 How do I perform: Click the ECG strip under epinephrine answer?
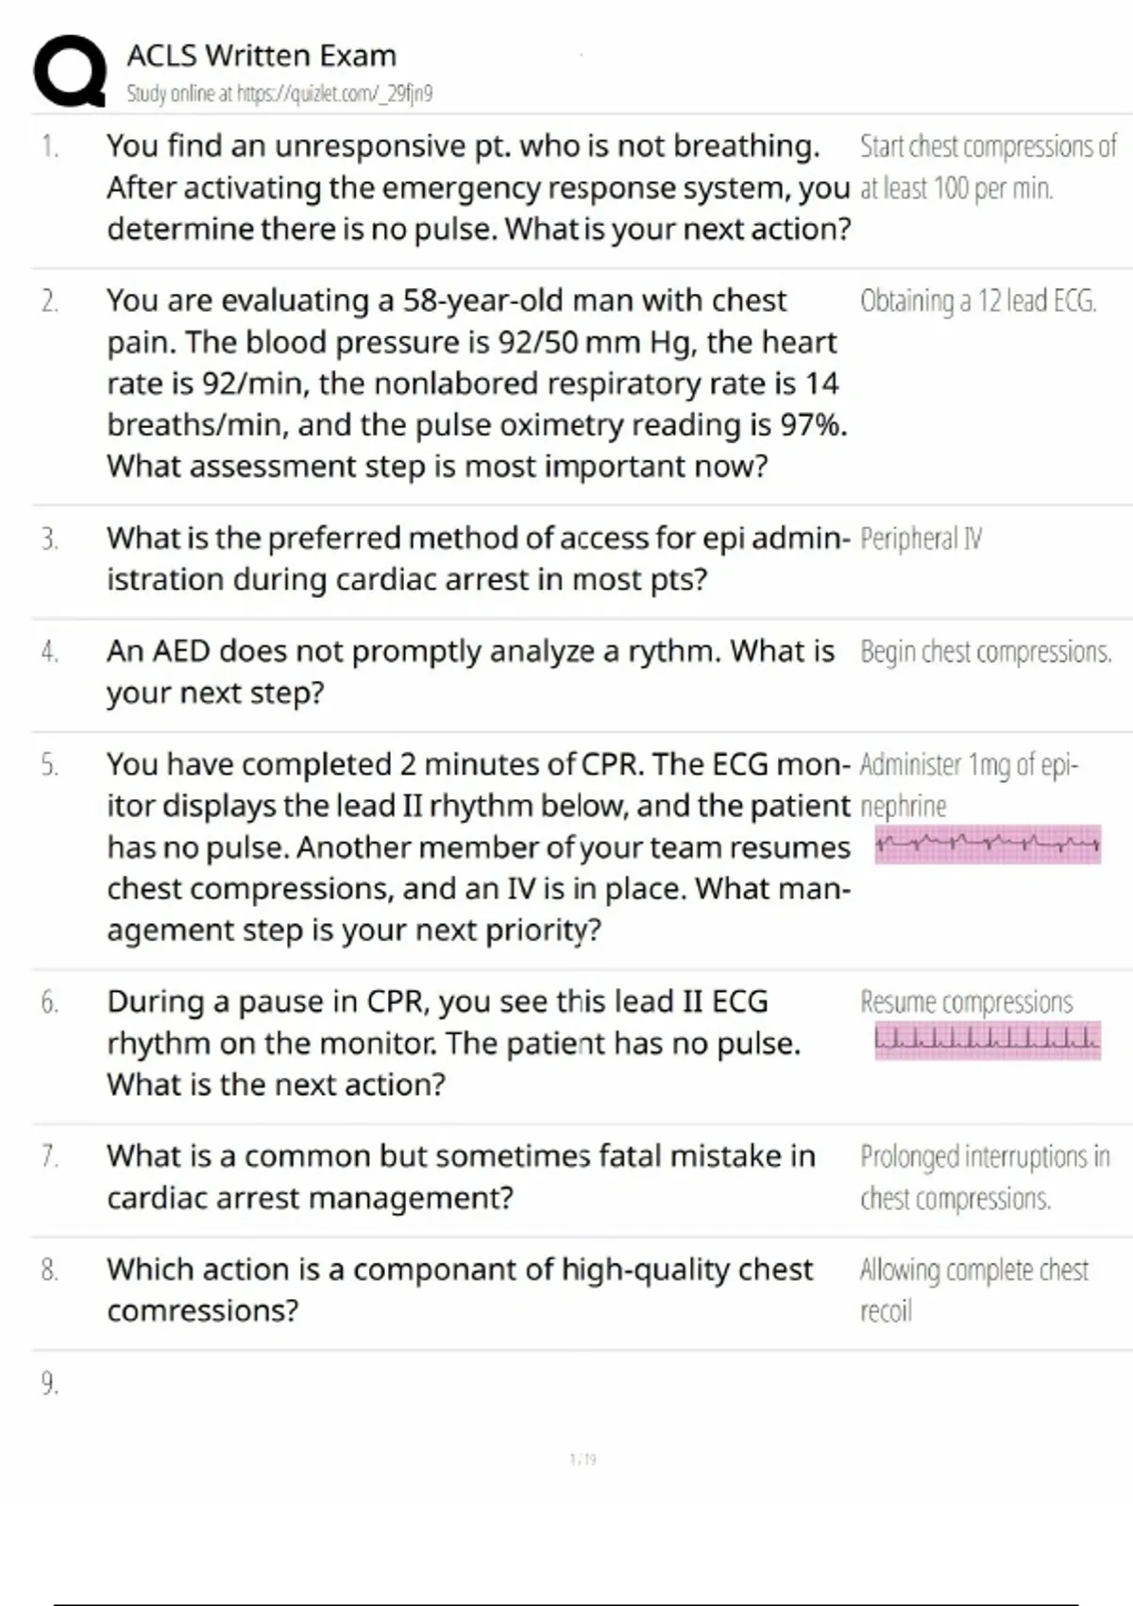pos(988,844)
